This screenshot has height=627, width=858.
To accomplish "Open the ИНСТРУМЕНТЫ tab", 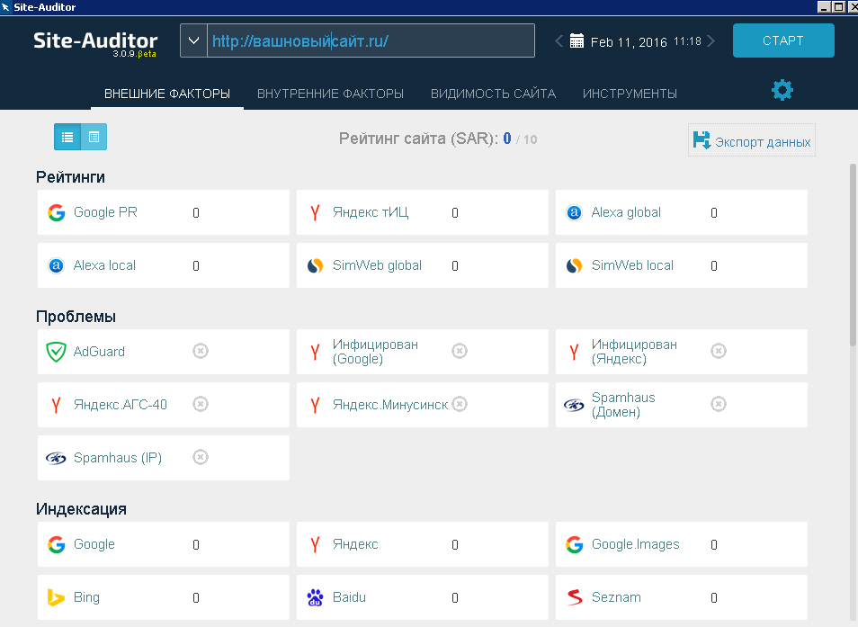I will pyautogui.click(x=630, y=94).
